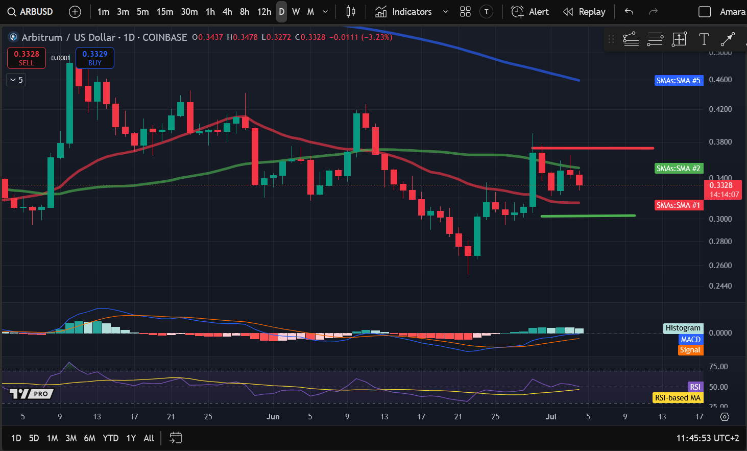
Task: Open the Amara layout name menu
Action: (732, 12)
